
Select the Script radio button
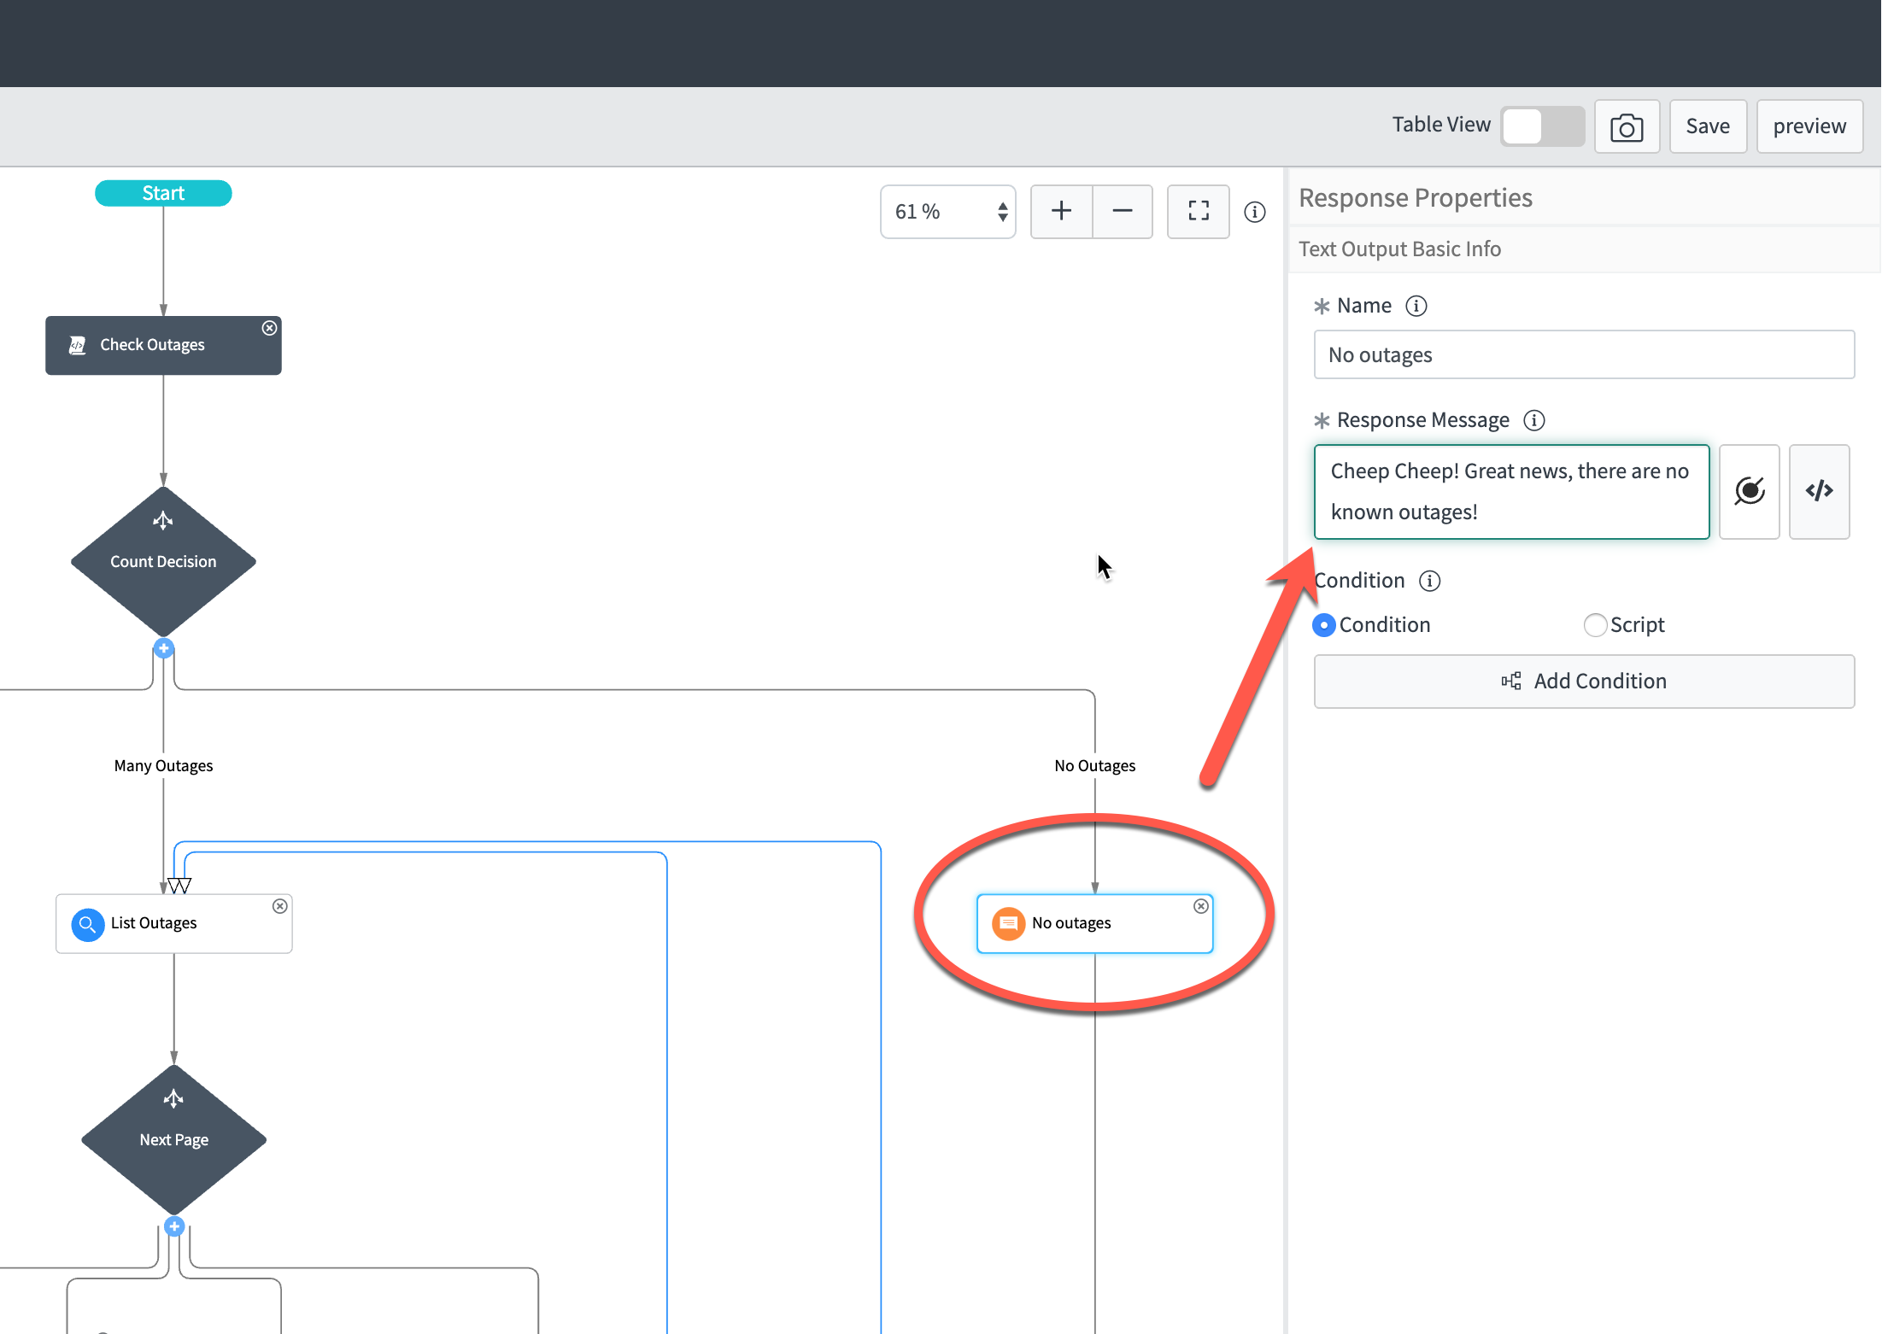click(x=1594, y=625)
